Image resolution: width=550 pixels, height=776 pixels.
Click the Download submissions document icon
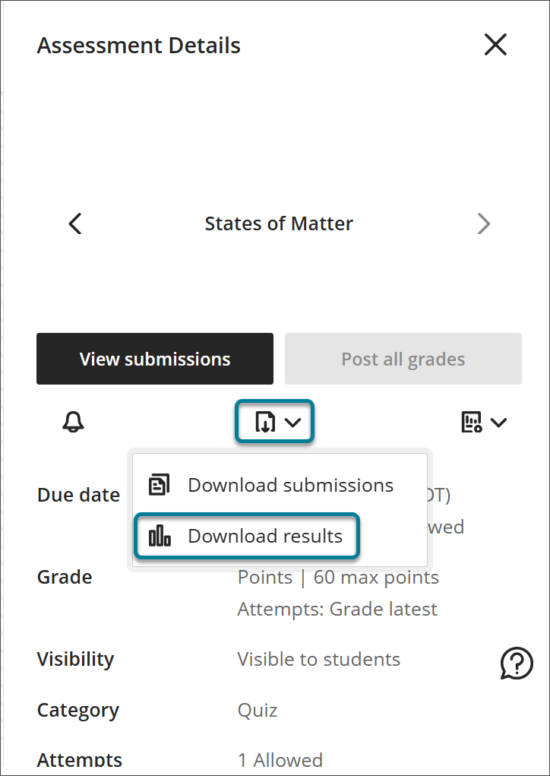(x=160, y=485)
